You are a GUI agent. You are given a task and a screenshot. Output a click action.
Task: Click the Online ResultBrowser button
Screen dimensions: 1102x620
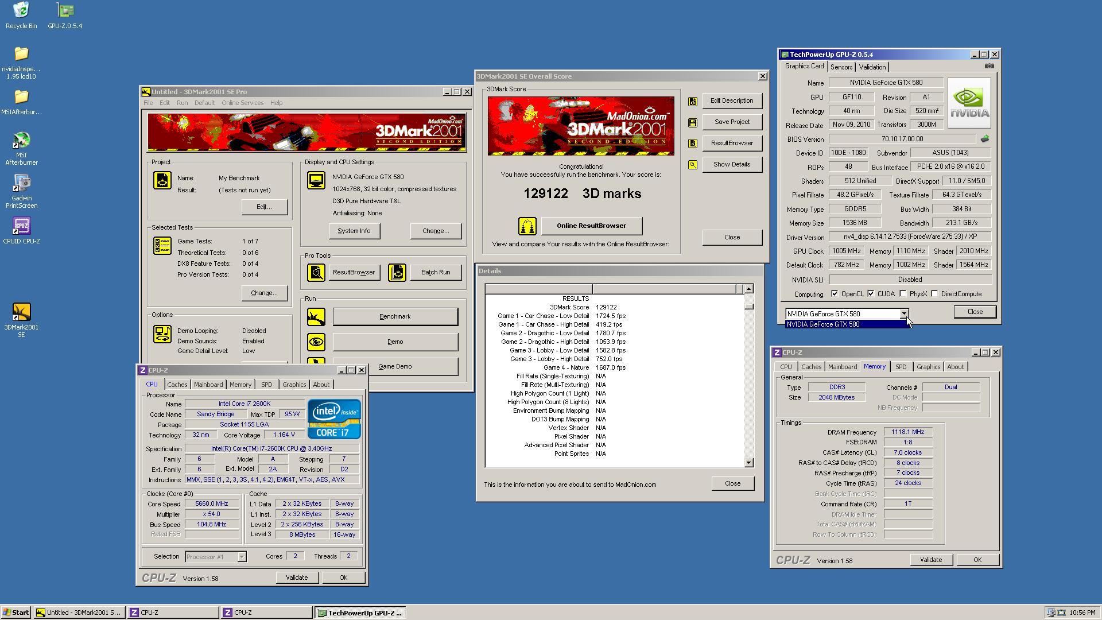click(591, 226)
